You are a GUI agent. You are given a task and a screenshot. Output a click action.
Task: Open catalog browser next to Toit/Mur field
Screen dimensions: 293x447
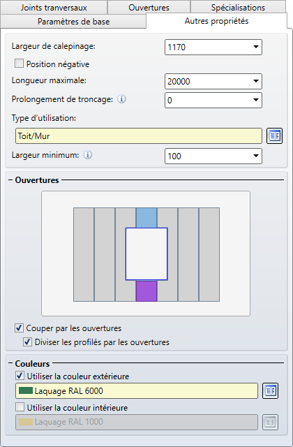pos(274,135)
